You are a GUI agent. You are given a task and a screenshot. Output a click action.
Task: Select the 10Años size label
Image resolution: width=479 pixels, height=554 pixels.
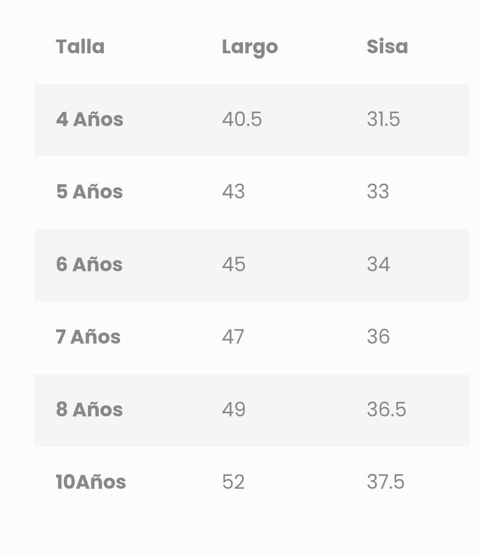tap(91, 482)
